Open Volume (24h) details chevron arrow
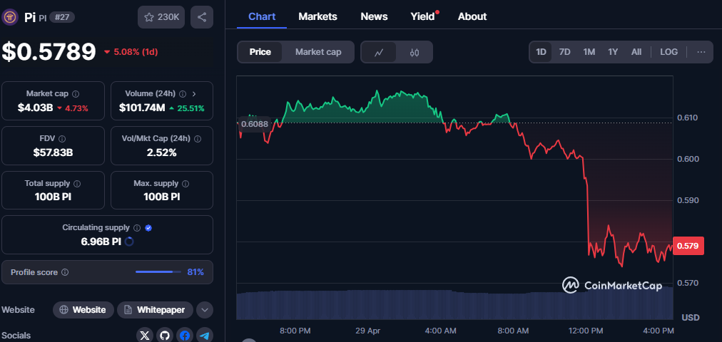The image size is (722, 342). pos(194,94)
